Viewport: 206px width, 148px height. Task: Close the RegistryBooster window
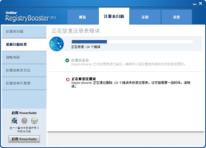201,4
